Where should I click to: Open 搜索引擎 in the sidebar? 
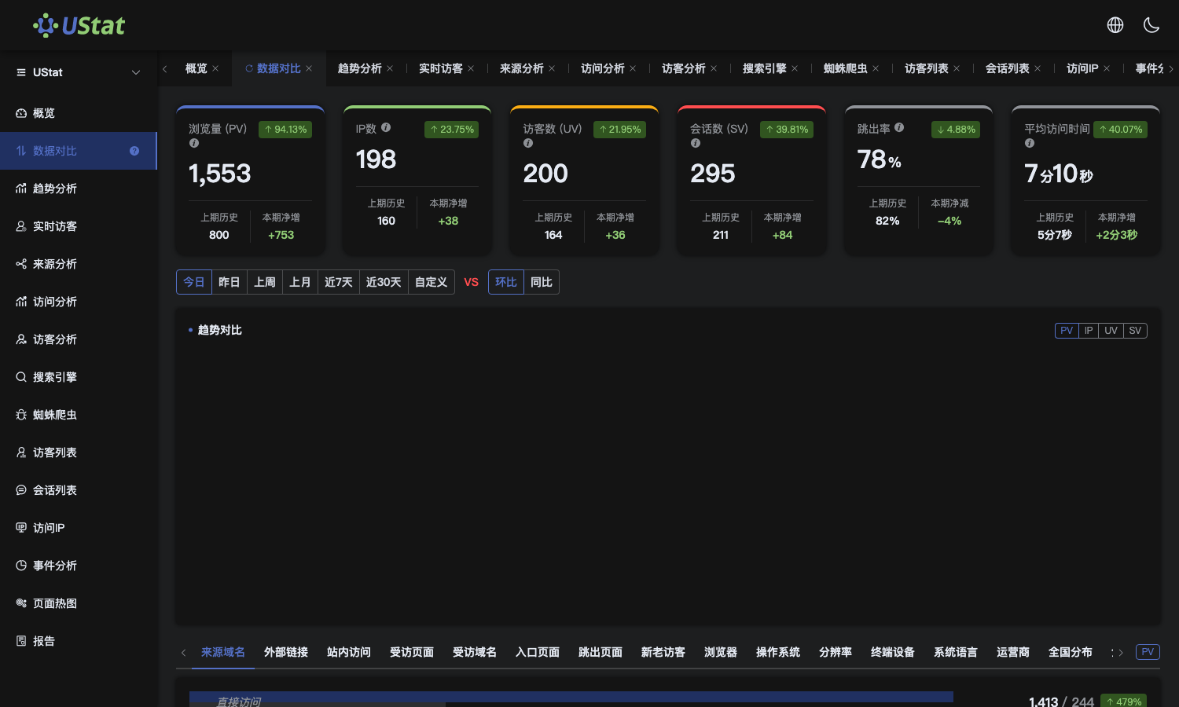tap(79, 377)
